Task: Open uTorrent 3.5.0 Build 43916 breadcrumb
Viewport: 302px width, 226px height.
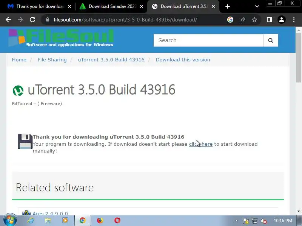Action: 111,60
